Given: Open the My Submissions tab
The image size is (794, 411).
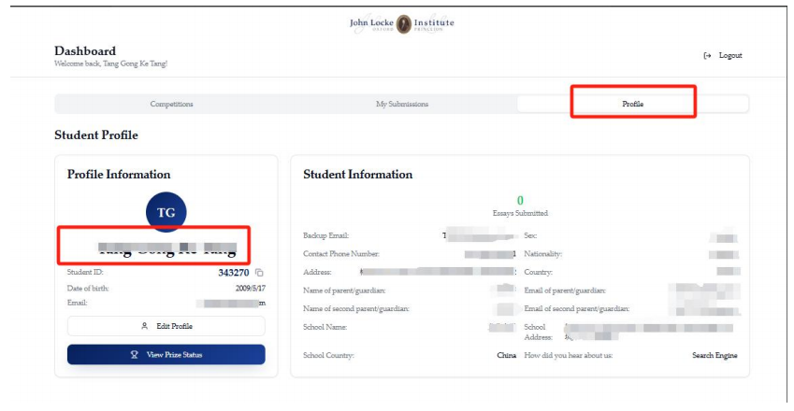Looking at the screenshot, I should [x=402, y=104].
